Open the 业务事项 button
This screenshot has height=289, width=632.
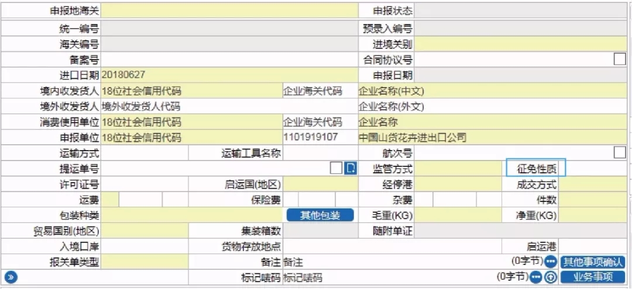pos(592,277)
